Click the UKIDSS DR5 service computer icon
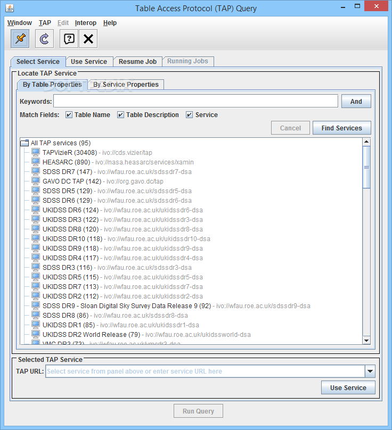392x430 pixels. tap(36, 277)
